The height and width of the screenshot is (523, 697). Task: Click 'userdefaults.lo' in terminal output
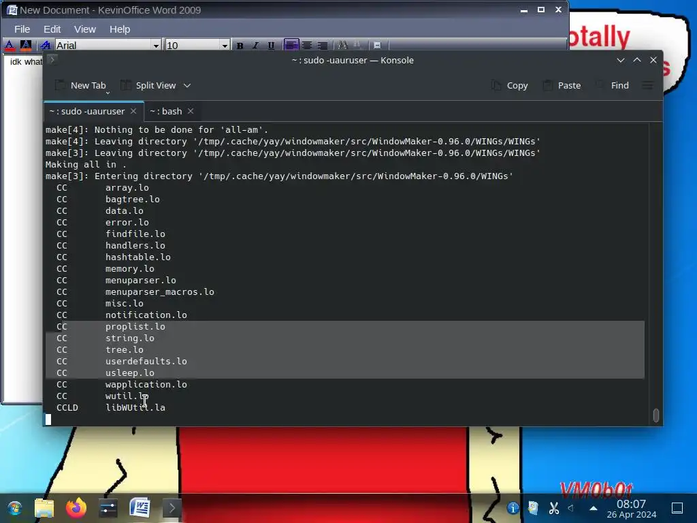click(x=146, y=361)
